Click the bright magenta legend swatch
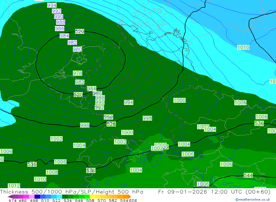The image size is (276, 202). coord(26,196)
